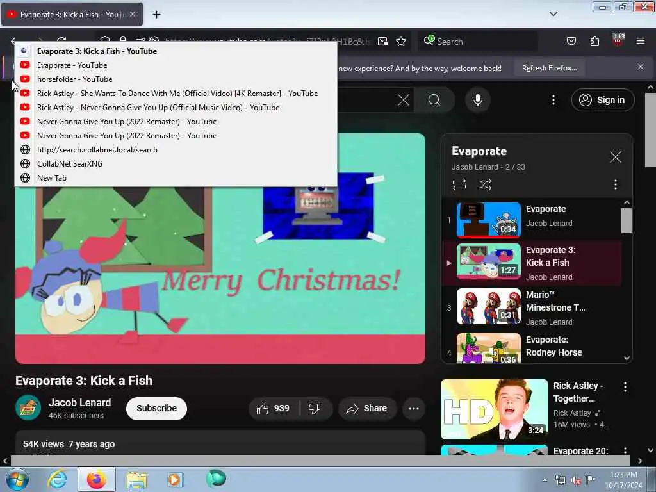
Task: Click the Refresh Firefox button
Action: pos(549,68)
